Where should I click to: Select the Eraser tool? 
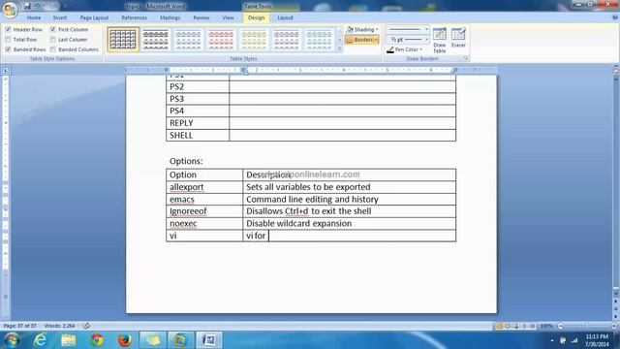coord(458,38)
